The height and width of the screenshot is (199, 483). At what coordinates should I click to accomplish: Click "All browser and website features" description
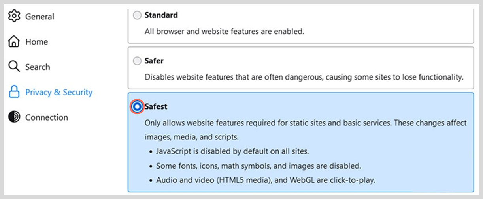(224, 32)
